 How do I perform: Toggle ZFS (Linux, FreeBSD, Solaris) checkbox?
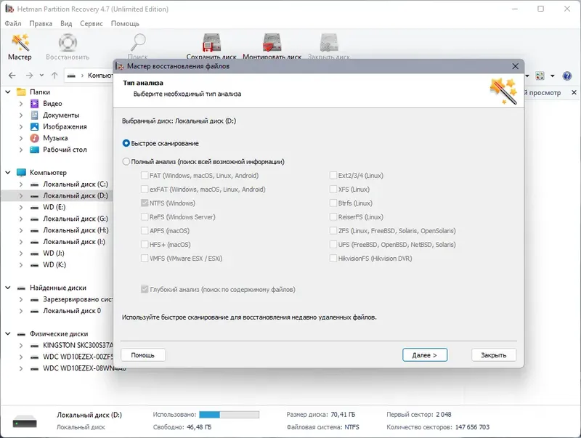point(333,231)
